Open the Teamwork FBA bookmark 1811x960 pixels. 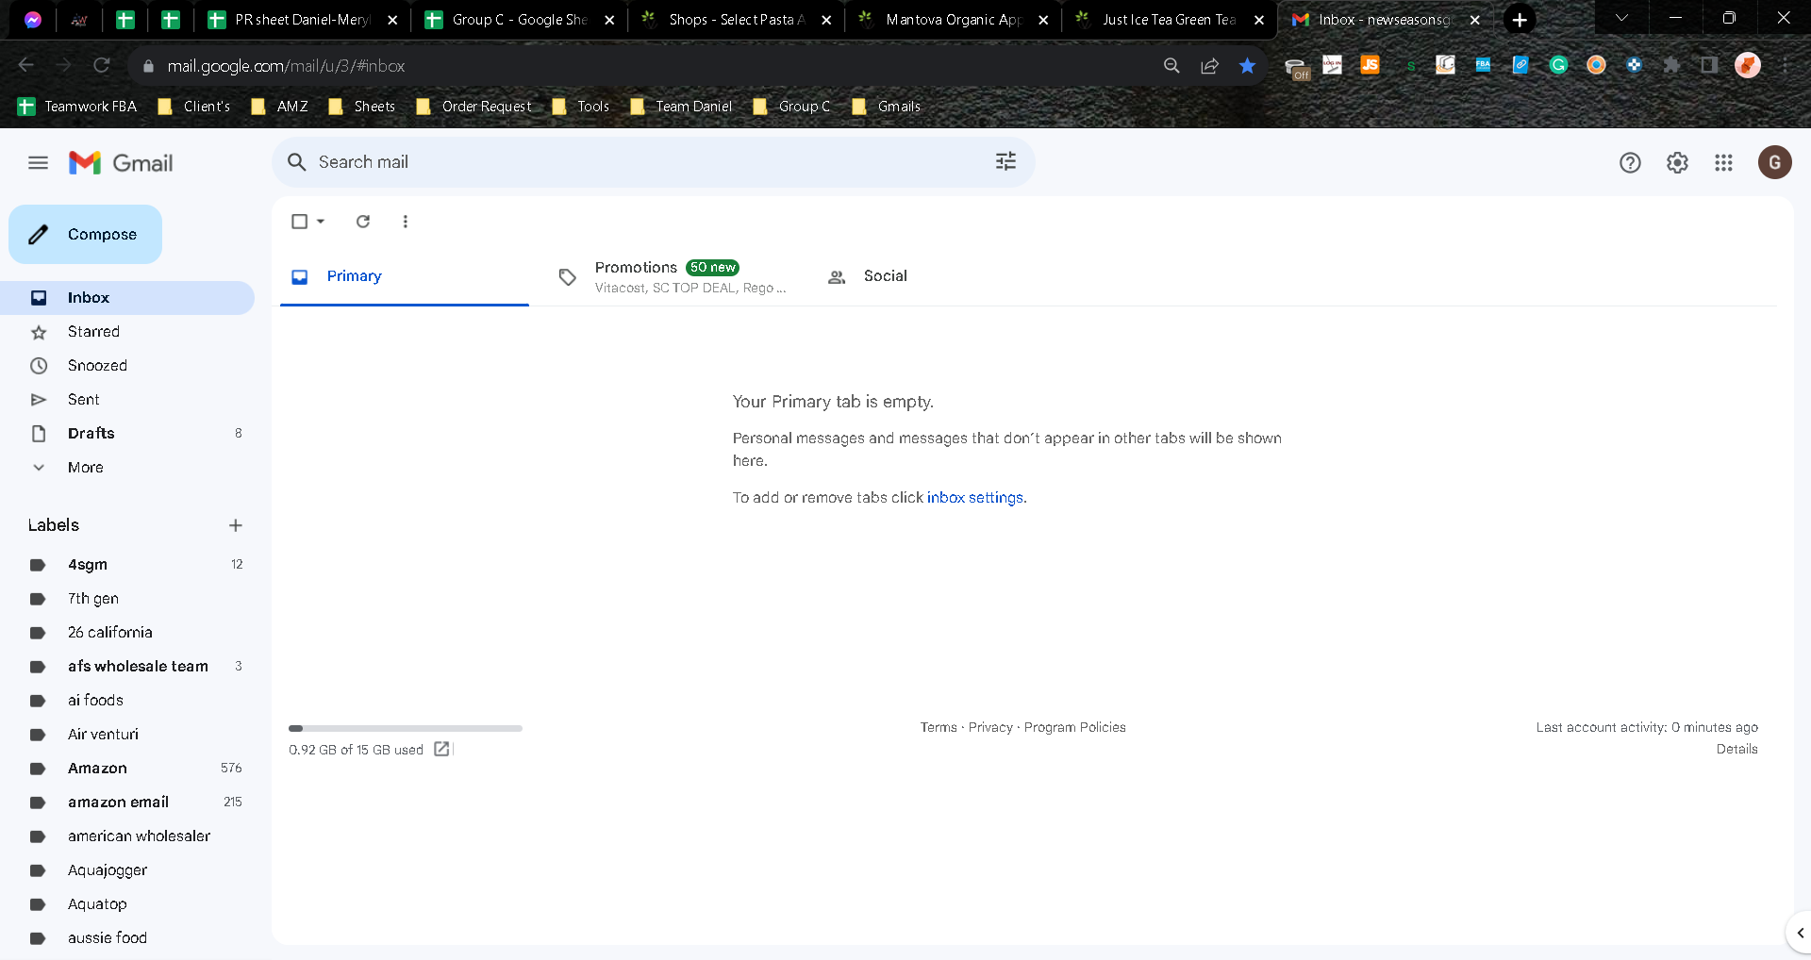tap(77, 107)
